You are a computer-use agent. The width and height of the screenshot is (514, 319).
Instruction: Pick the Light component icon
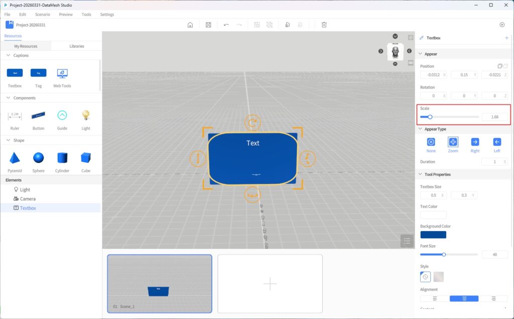click(86, 116)
